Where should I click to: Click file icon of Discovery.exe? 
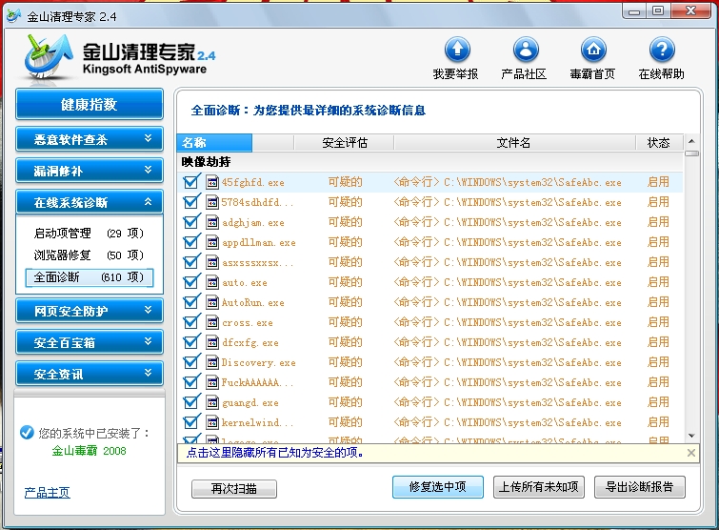[x=211, y=362]
